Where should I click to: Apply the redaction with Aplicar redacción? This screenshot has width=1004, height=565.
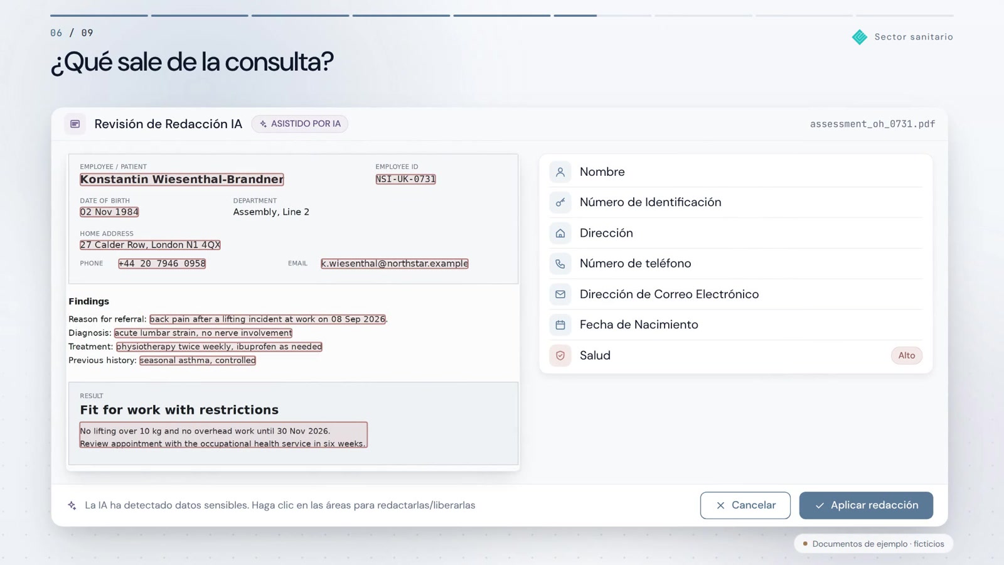tap(866, 505)
